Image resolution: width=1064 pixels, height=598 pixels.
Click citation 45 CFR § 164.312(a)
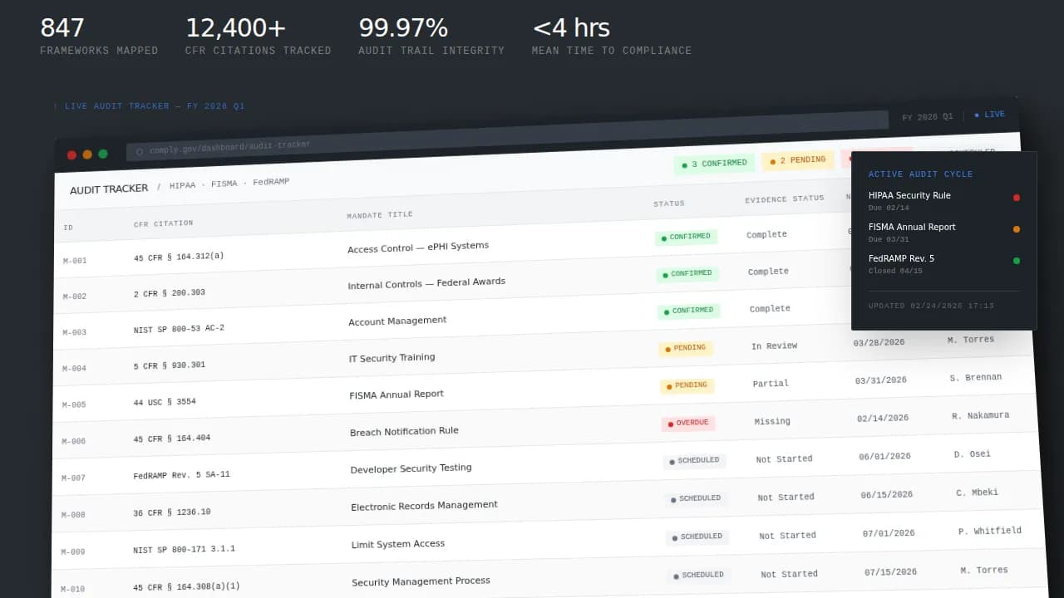point(179,257)
